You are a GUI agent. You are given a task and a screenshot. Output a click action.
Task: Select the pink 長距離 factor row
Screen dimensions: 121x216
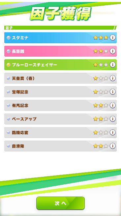[60, 51]
